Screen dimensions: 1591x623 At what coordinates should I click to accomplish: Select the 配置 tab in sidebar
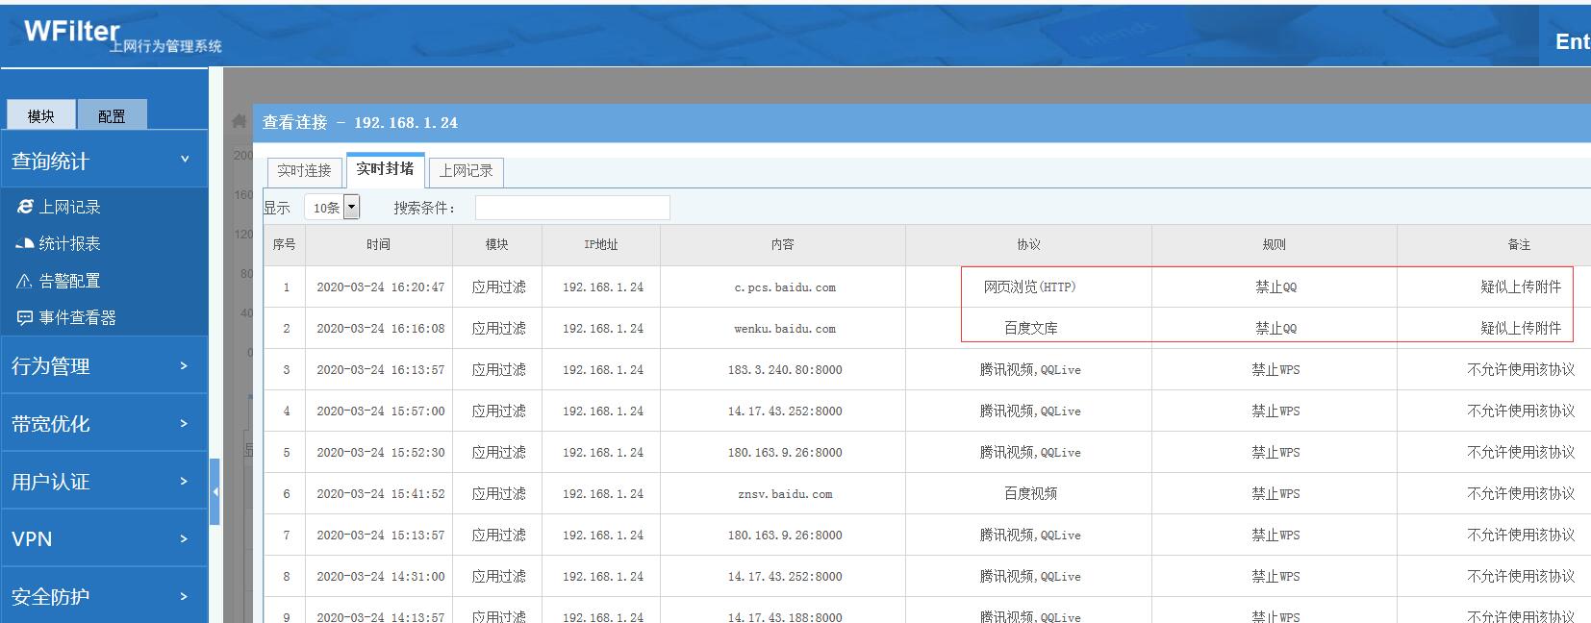coord(112,115)
